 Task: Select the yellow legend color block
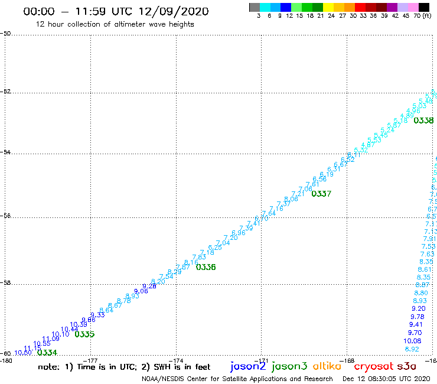[x=328, y=7]
